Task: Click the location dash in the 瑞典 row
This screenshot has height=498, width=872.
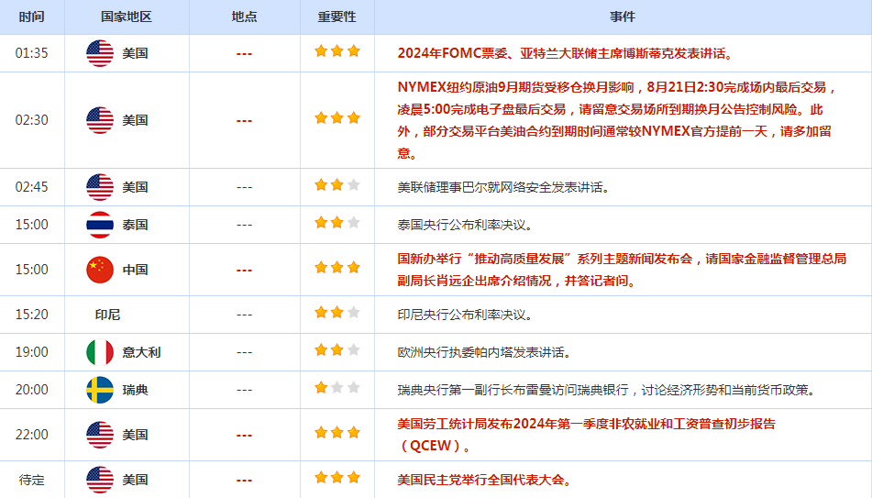Action: 244,391
